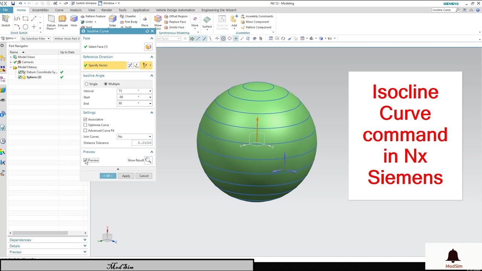Open the Menu dropdown button
The height and width of the screenshot is (271, 482).
[x=8, y=38]
